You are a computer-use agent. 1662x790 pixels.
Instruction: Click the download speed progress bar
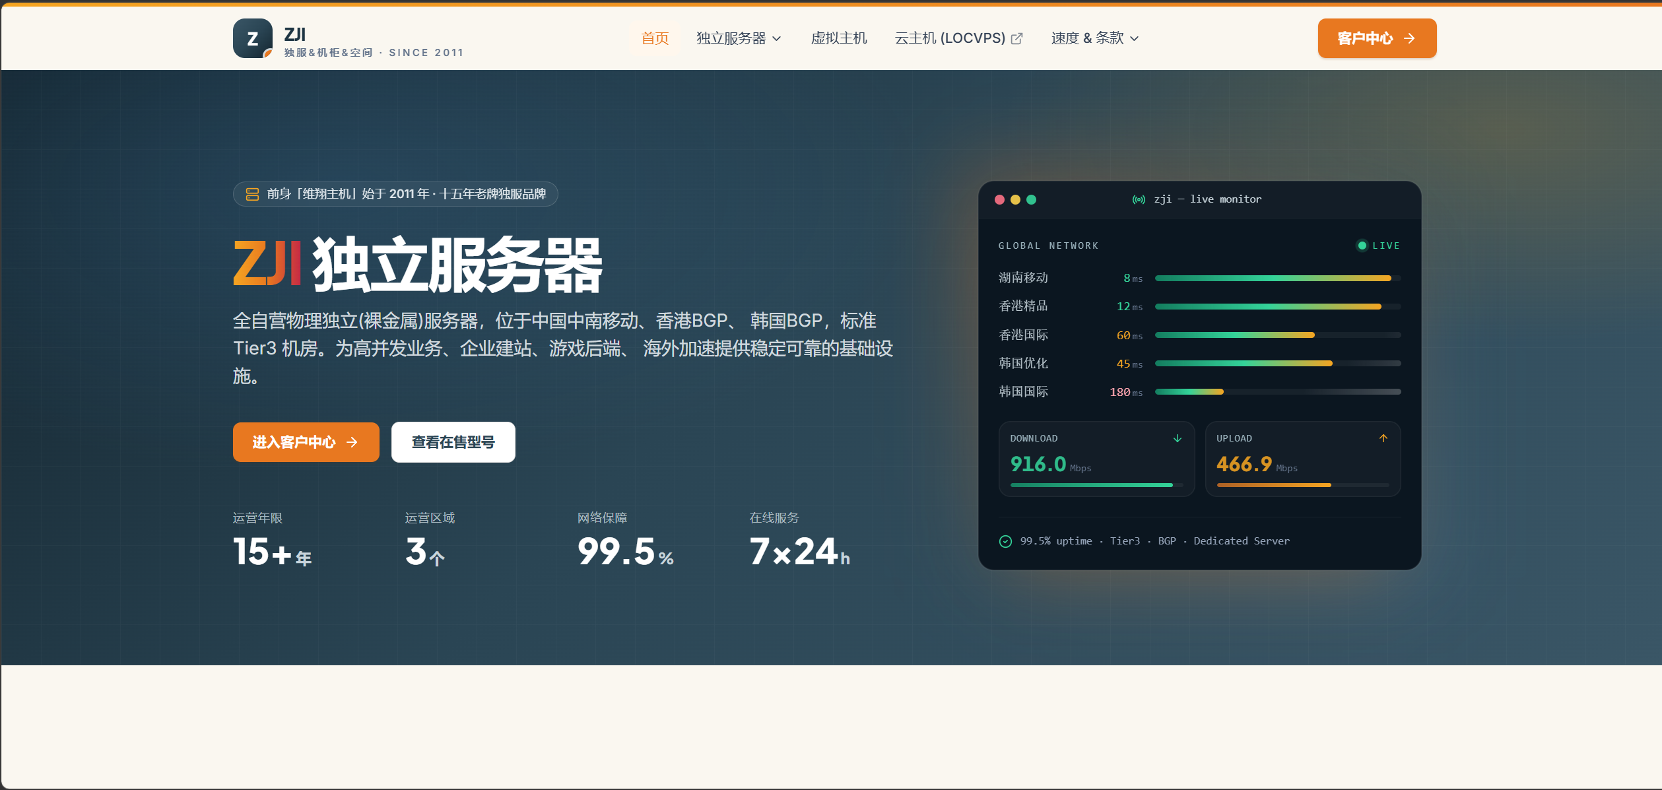tap(1096, 485)
